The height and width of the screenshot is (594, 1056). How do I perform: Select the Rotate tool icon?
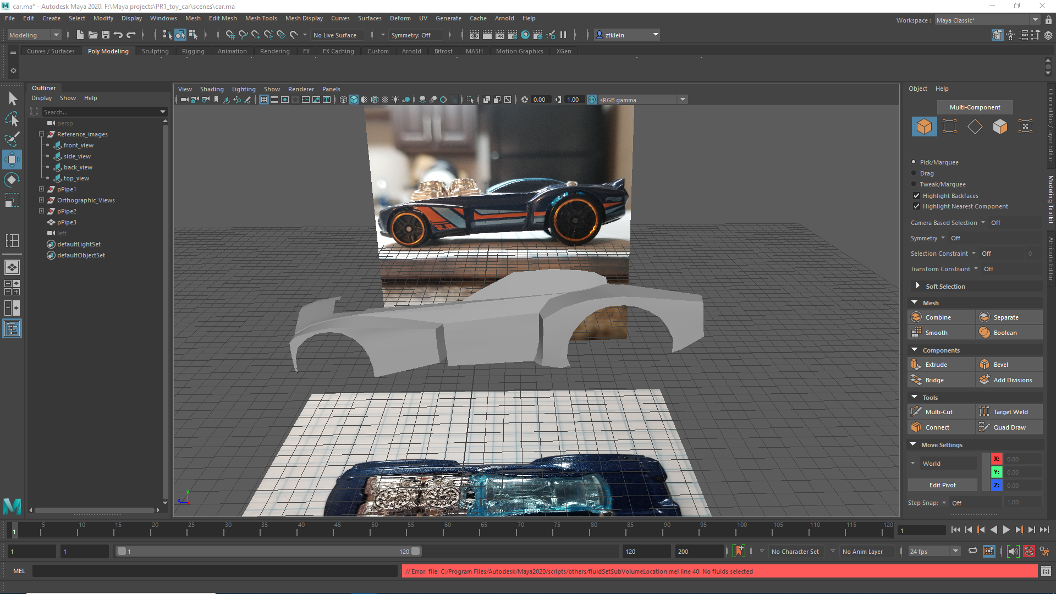[12, 180]
